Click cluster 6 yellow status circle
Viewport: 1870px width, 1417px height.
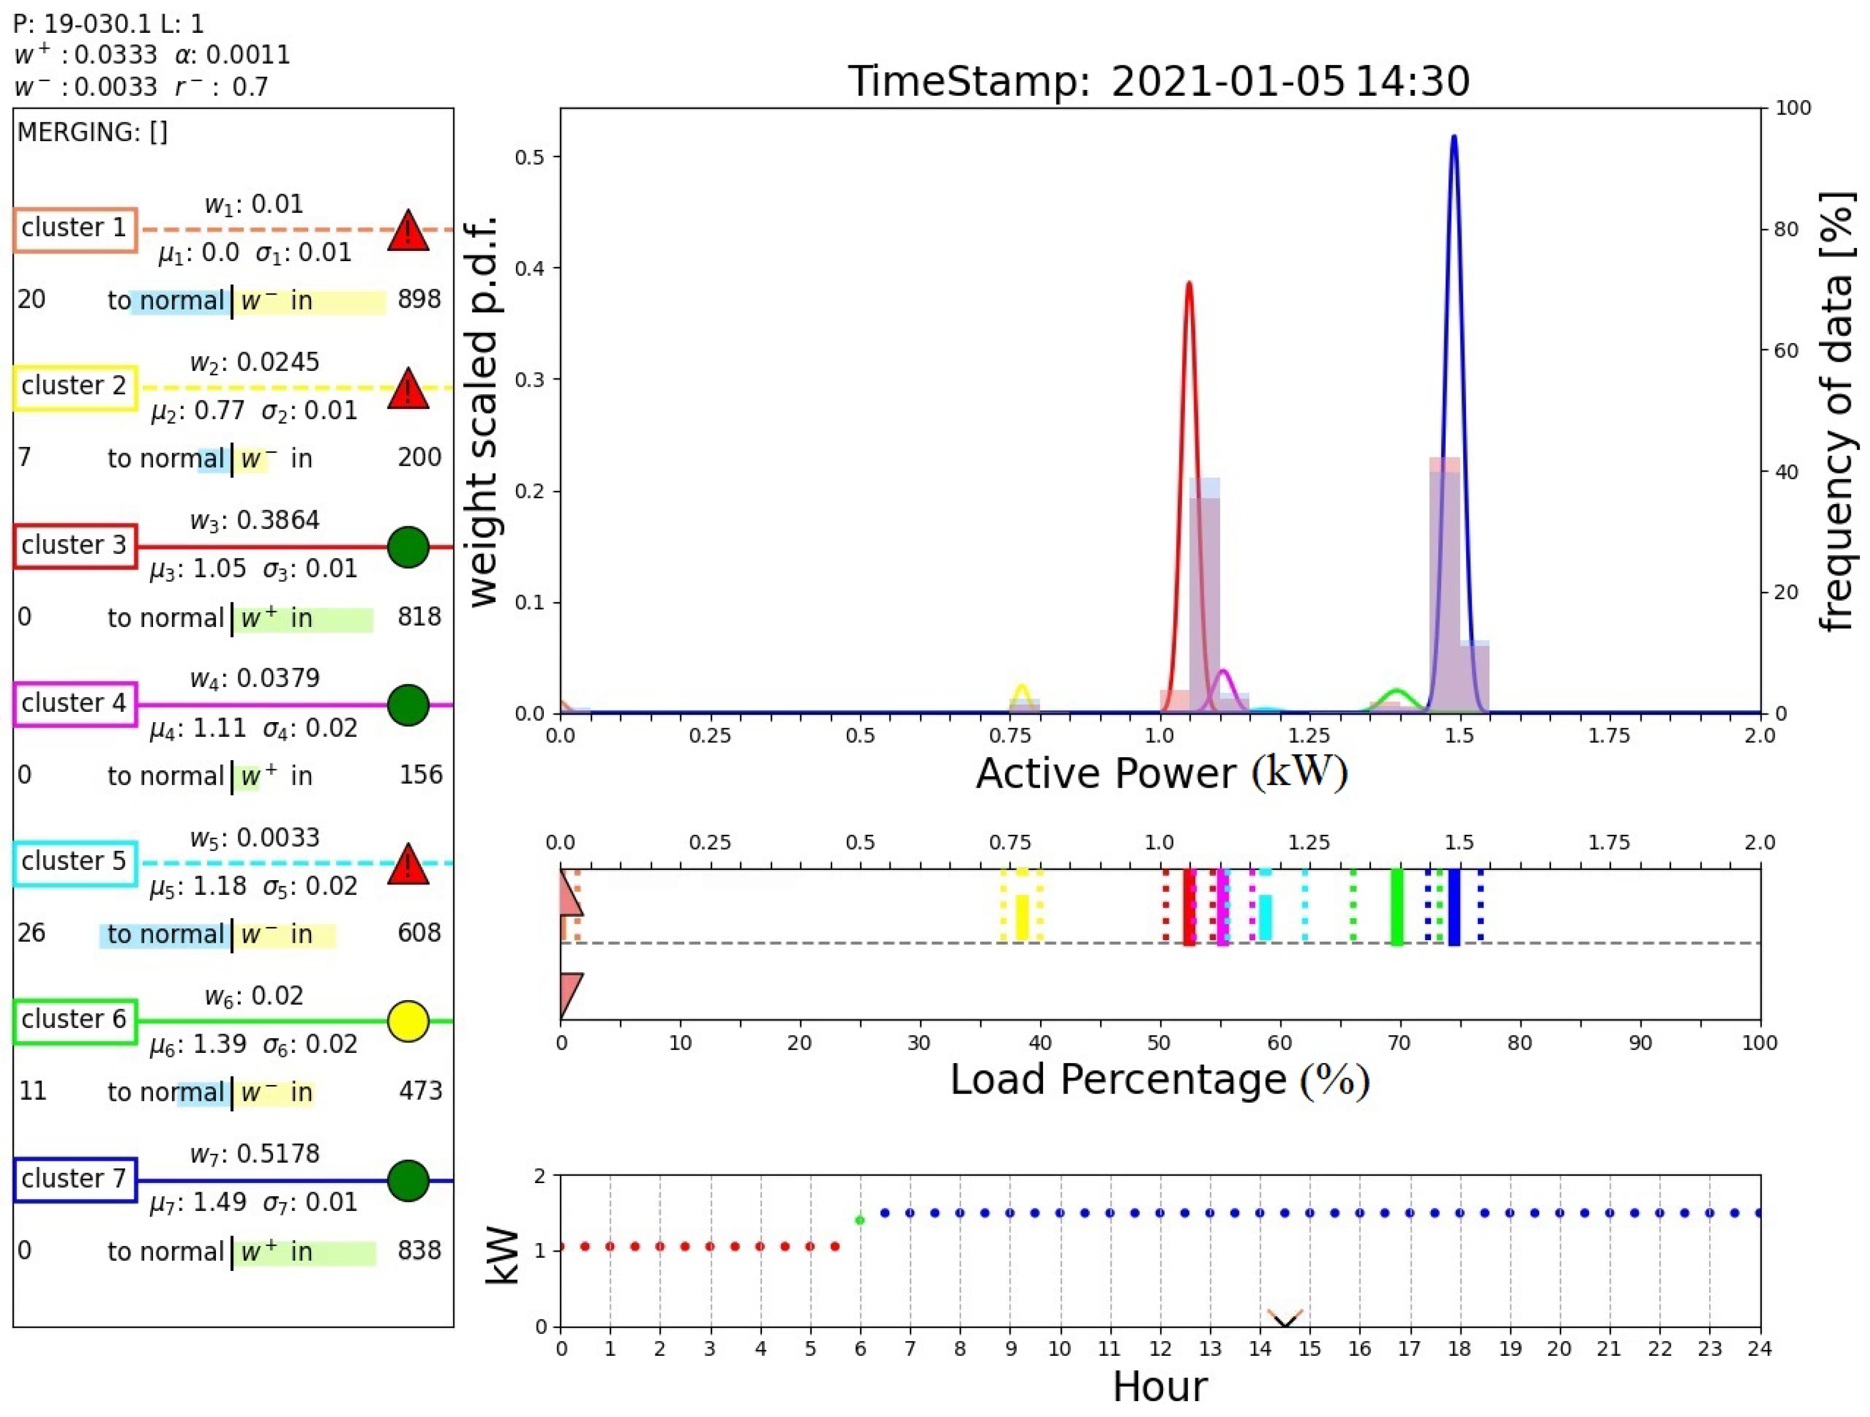[x=408, y=1021]
